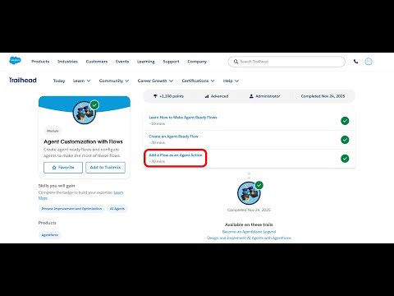Click green checkmark for Learn How to Make Agent-Ready Flows
This screenshot has height=296, width=394.
click(x=345, y=121)
